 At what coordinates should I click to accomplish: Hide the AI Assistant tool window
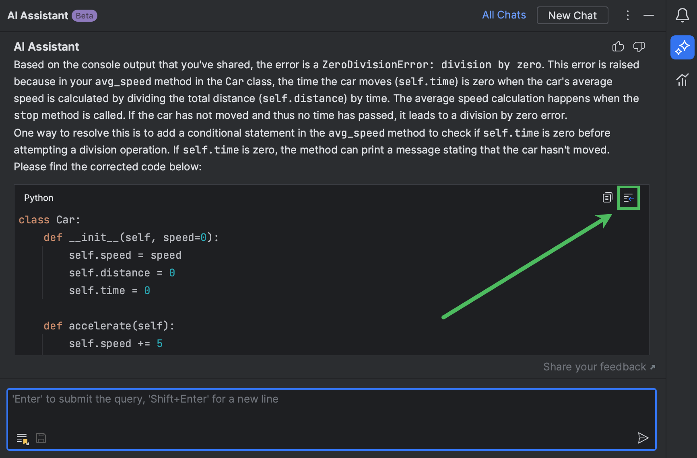pos(649,16)
